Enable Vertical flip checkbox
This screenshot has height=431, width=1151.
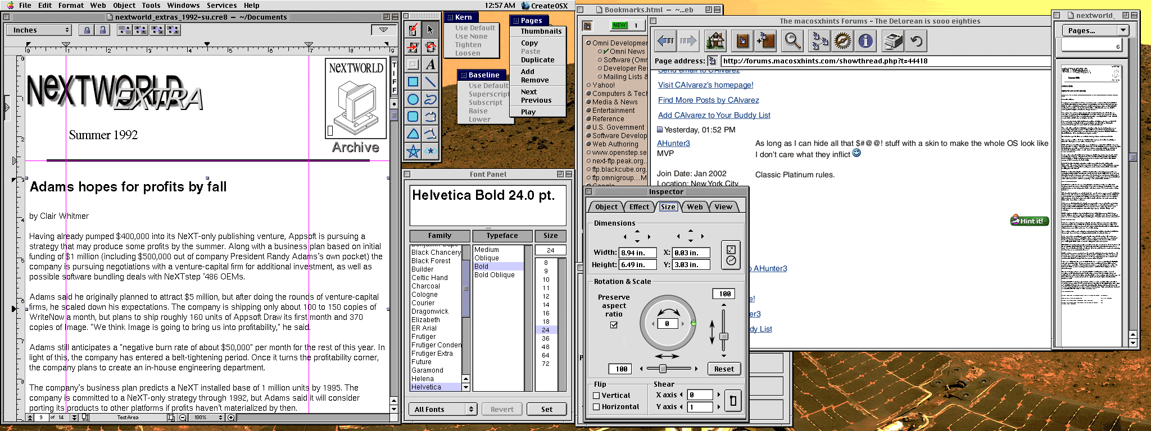coord(597,396)
